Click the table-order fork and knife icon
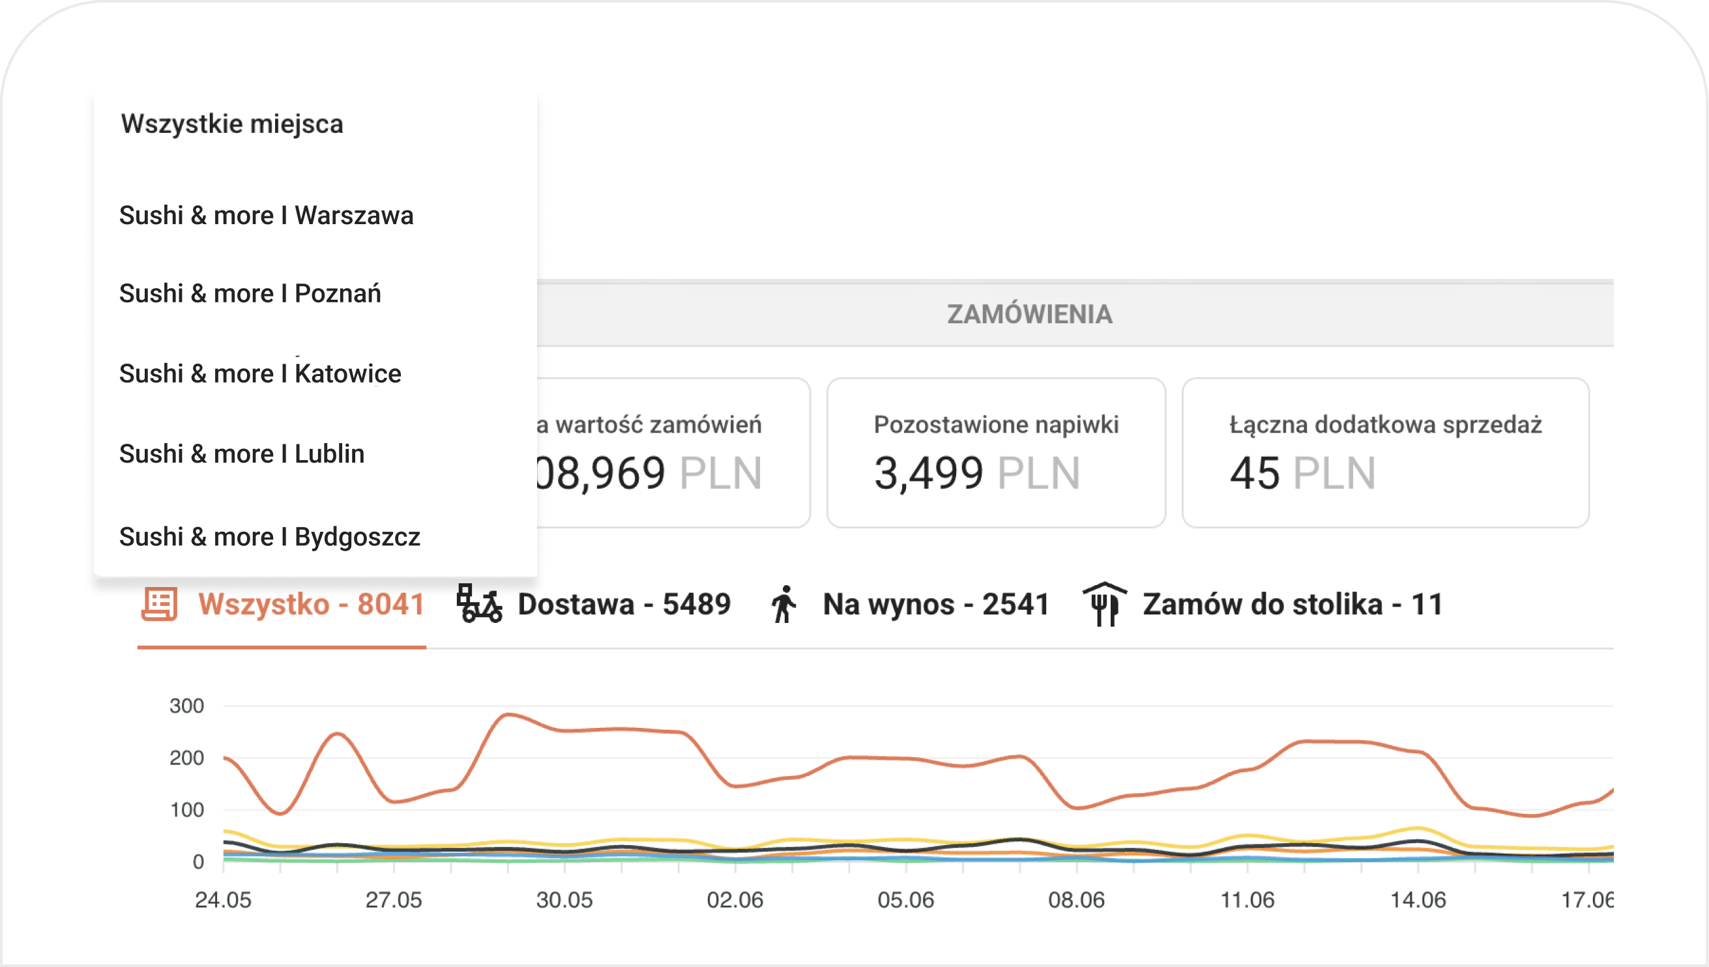This screenshot has height=967, width=1709. (x=1105, y=603)
